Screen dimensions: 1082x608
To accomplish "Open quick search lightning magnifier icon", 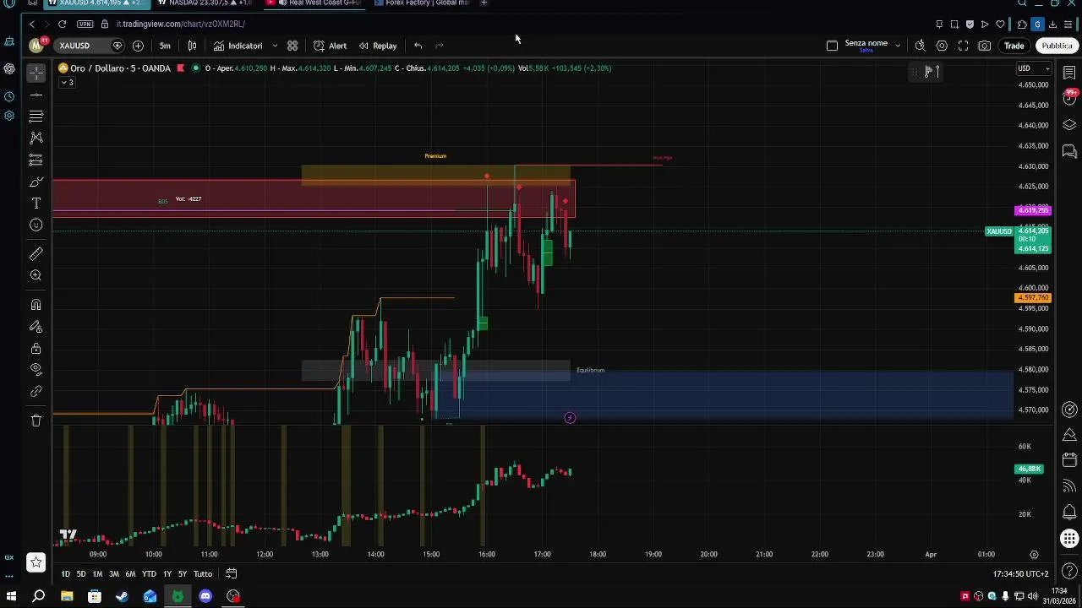I will 920,46.
